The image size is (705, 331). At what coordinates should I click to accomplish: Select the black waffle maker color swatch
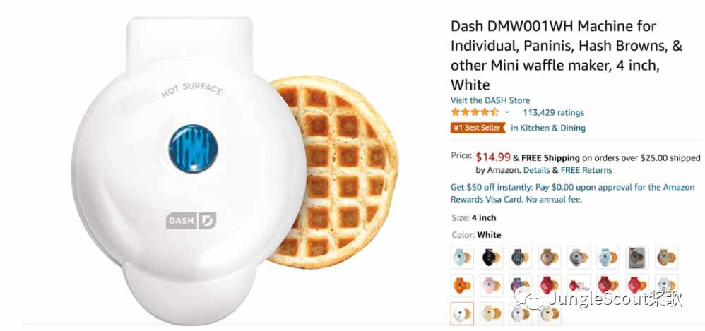point(492,258)
